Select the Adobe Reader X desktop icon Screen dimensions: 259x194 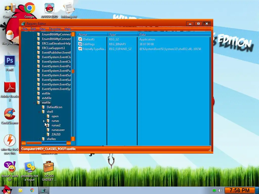10,91
